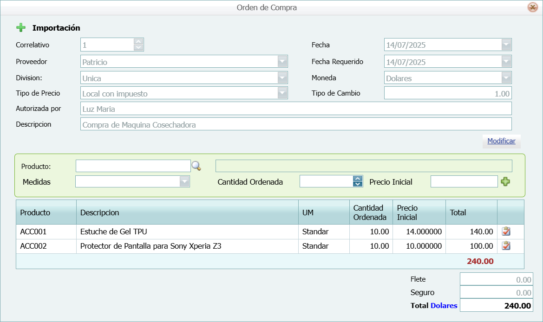Edit the ACC001 row using its icon
The image size is (543, 322).
point(506,232)
